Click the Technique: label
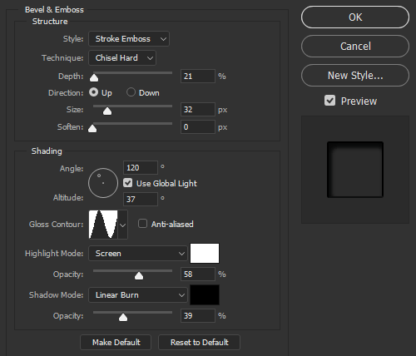 (x=62, y=58)
